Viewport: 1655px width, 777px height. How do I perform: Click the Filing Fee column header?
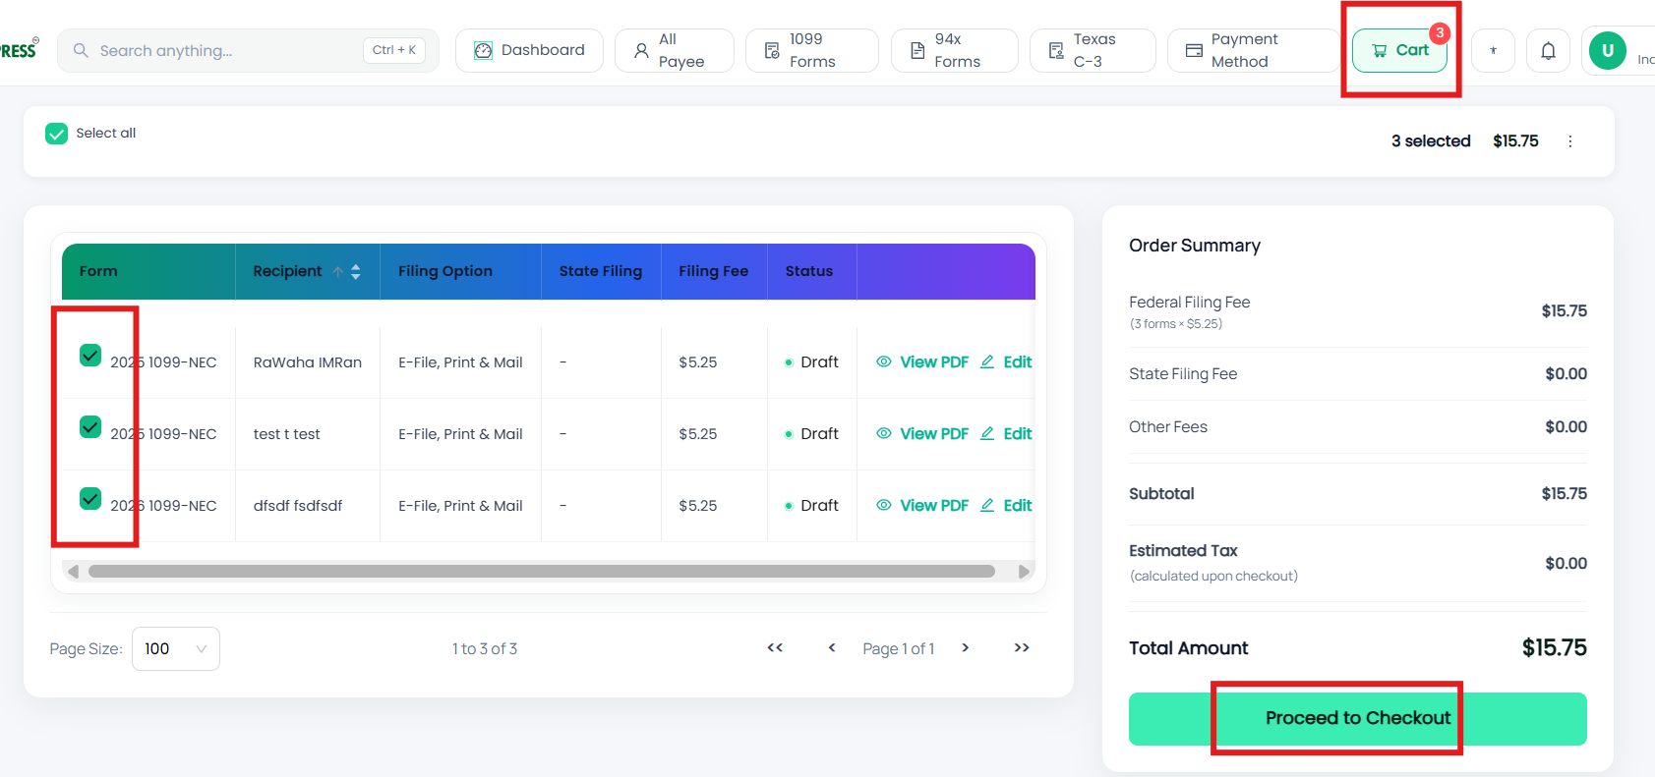tap(714, 271)
